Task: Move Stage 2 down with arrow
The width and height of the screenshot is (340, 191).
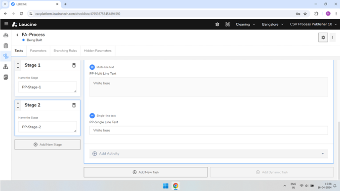Action: 18,107
